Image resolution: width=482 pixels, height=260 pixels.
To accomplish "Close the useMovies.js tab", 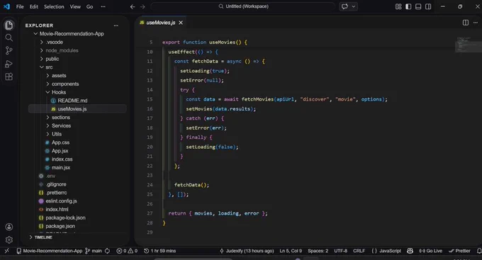I will (x=181, y=23).
